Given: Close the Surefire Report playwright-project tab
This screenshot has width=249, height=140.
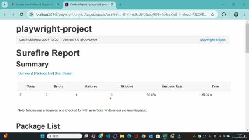Looking at the screenshot, I should click(x=112, y=5).
